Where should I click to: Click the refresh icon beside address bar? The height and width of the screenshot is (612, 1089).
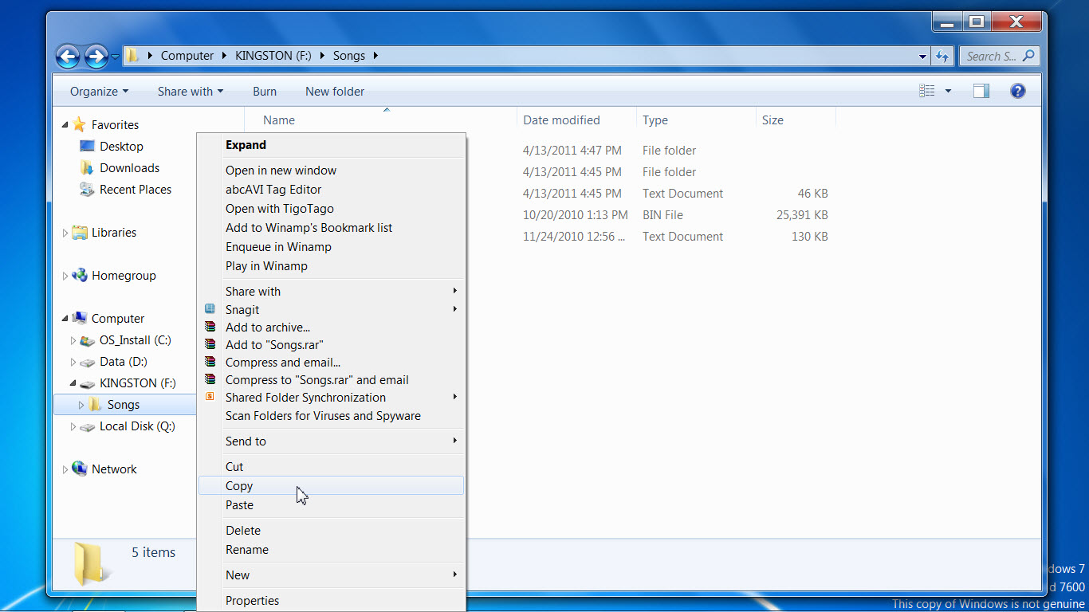(942, 56)
